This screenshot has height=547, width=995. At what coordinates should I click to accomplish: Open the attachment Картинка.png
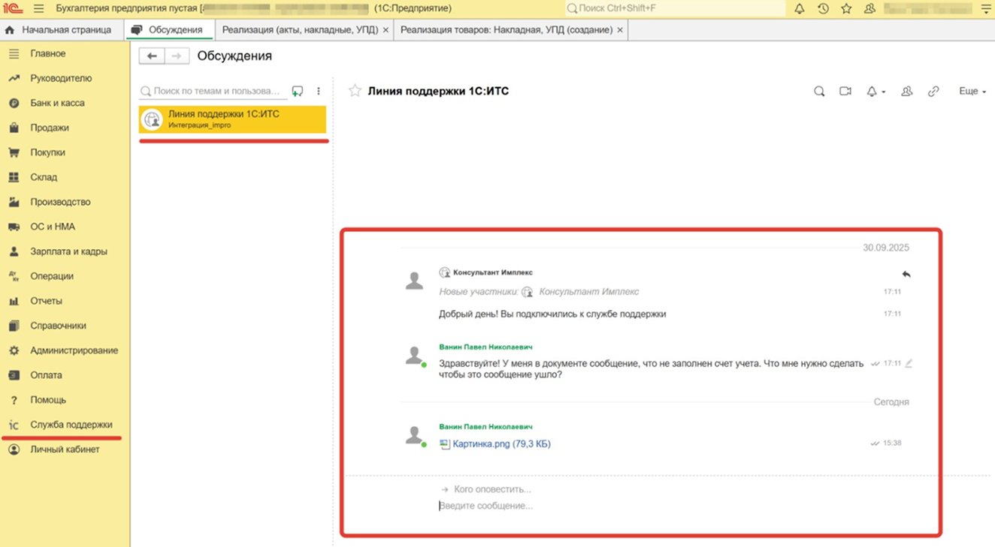click(x=501, y=444)
